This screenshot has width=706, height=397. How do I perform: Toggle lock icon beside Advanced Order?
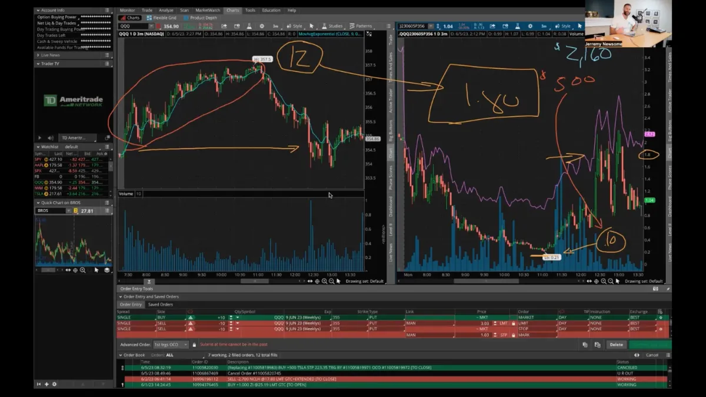tap(195, 345)
